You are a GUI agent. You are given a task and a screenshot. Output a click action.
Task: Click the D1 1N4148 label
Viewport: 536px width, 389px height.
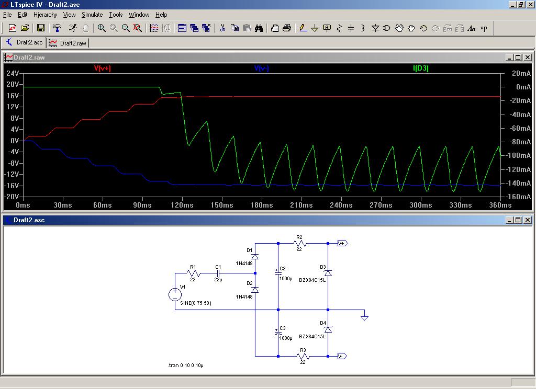tap(244, 264)
